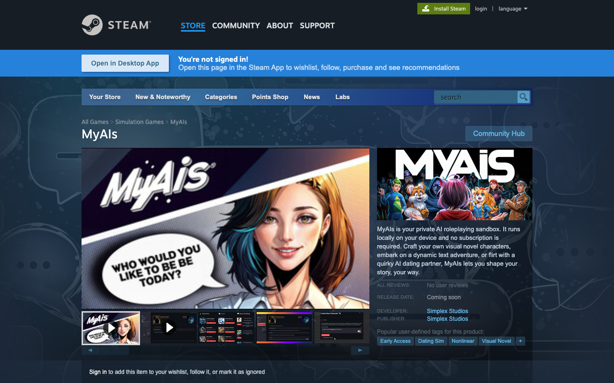This screenshot has width=614, height=383.
Task: Open the Community Hub
Action: point(499,134)
